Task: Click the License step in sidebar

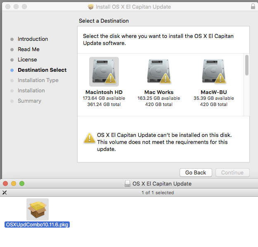Action: pos(27,60)
